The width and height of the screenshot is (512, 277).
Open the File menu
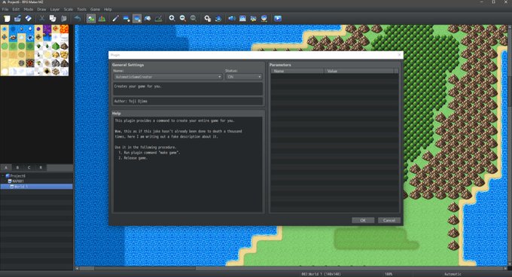coord(5,9)
